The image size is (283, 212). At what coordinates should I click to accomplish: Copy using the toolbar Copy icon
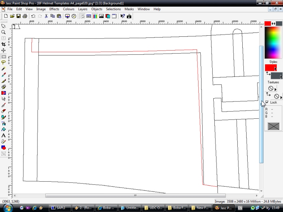[x=52, y=16]
